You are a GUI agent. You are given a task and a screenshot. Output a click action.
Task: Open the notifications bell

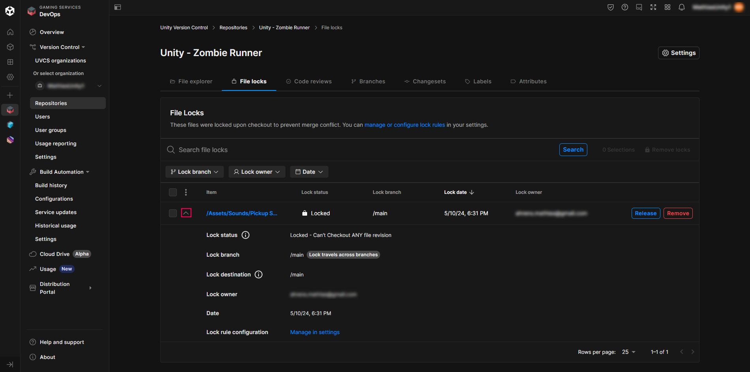(681, 7)
